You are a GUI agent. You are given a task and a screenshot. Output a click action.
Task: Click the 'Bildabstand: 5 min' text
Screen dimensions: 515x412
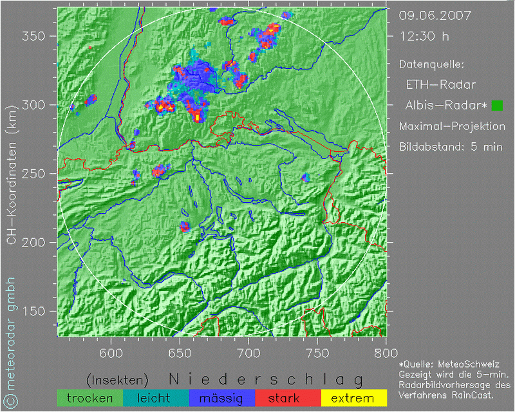click(x=451, y=147)
